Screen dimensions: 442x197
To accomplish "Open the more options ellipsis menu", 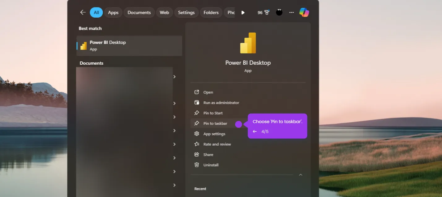I will [x=291, y=12].
